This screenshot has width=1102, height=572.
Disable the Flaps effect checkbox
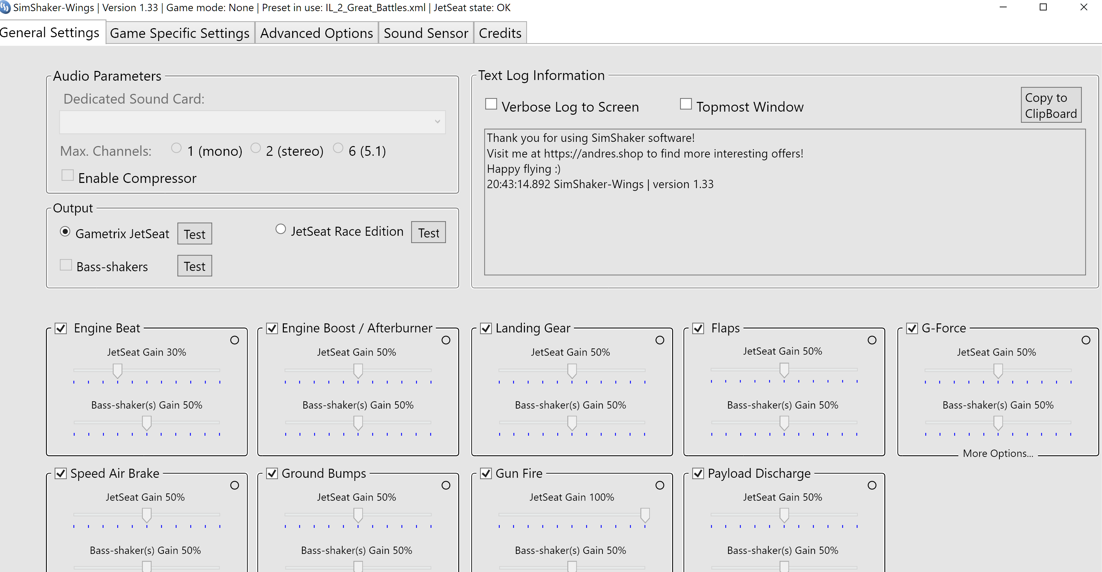click(x=698, y=328)
